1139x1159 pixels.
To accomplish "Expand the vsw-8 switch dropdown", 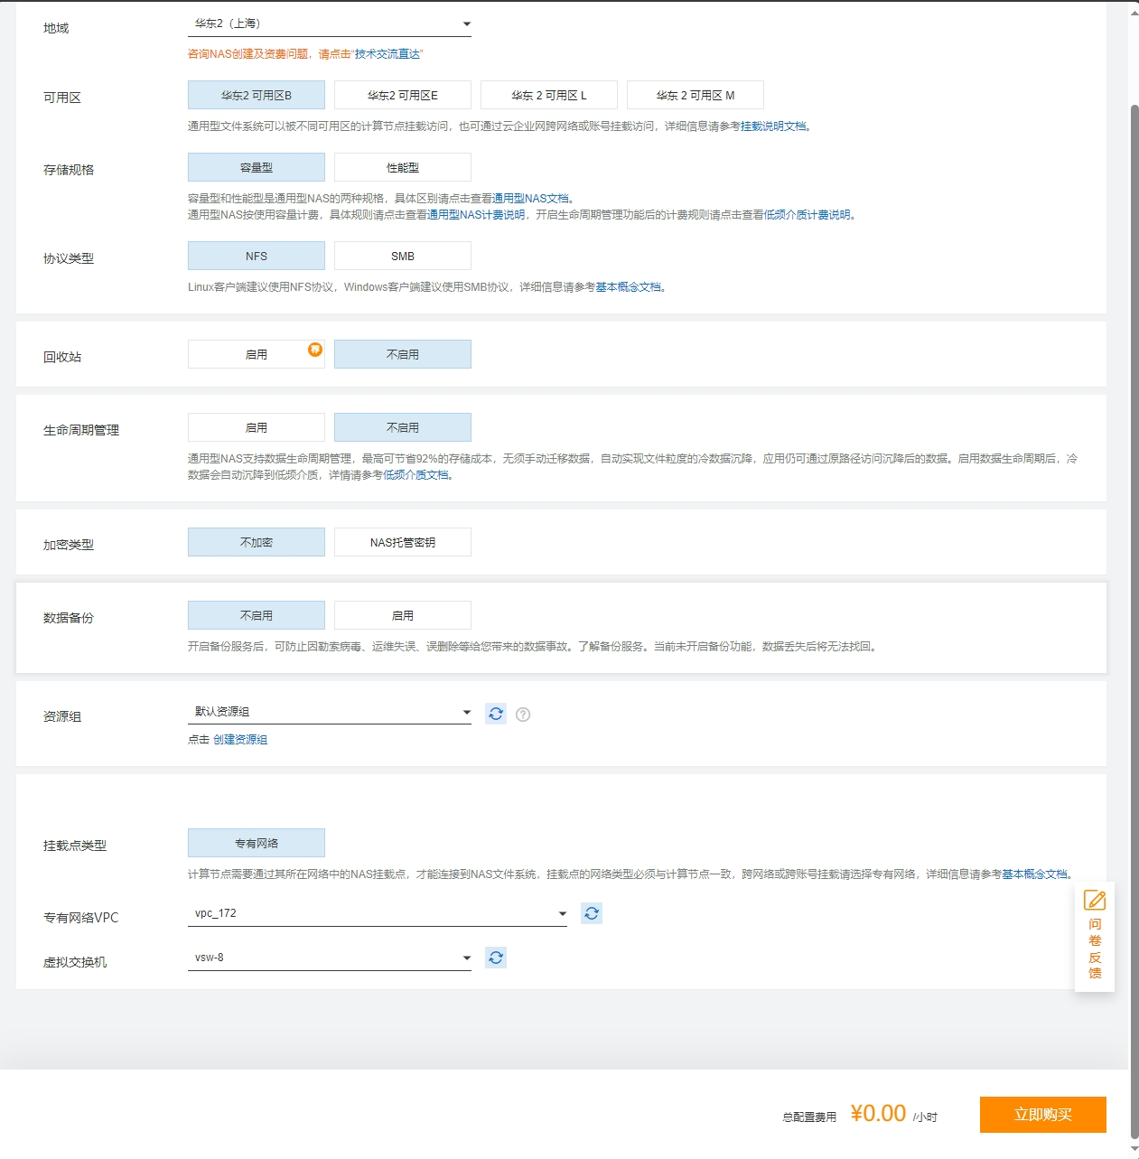I will click(330, 958).
